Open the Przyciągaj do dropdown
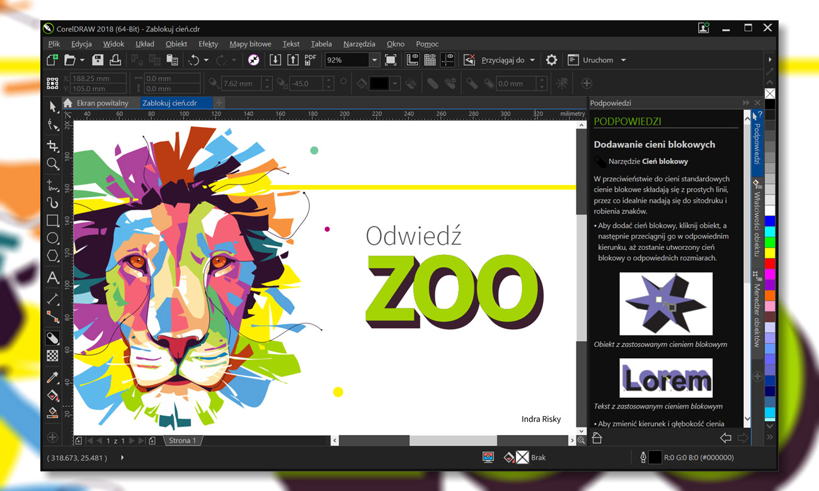 [532, 60]
